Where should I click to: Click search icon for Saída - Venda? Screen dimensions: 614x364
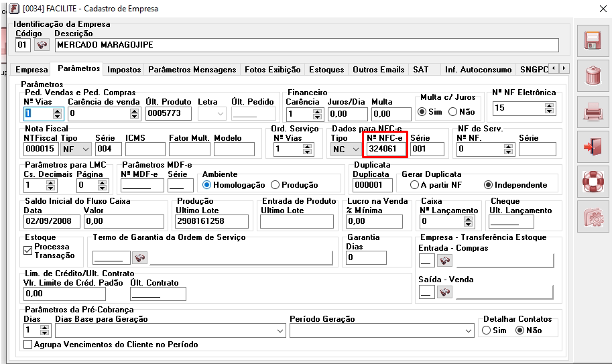pyautogui.click(x=445, y=292)
